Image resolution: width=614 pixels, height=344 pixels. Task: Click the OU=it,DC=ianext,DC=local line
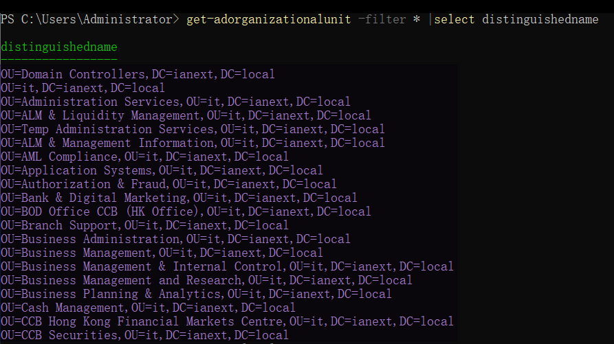click(83, 88)
